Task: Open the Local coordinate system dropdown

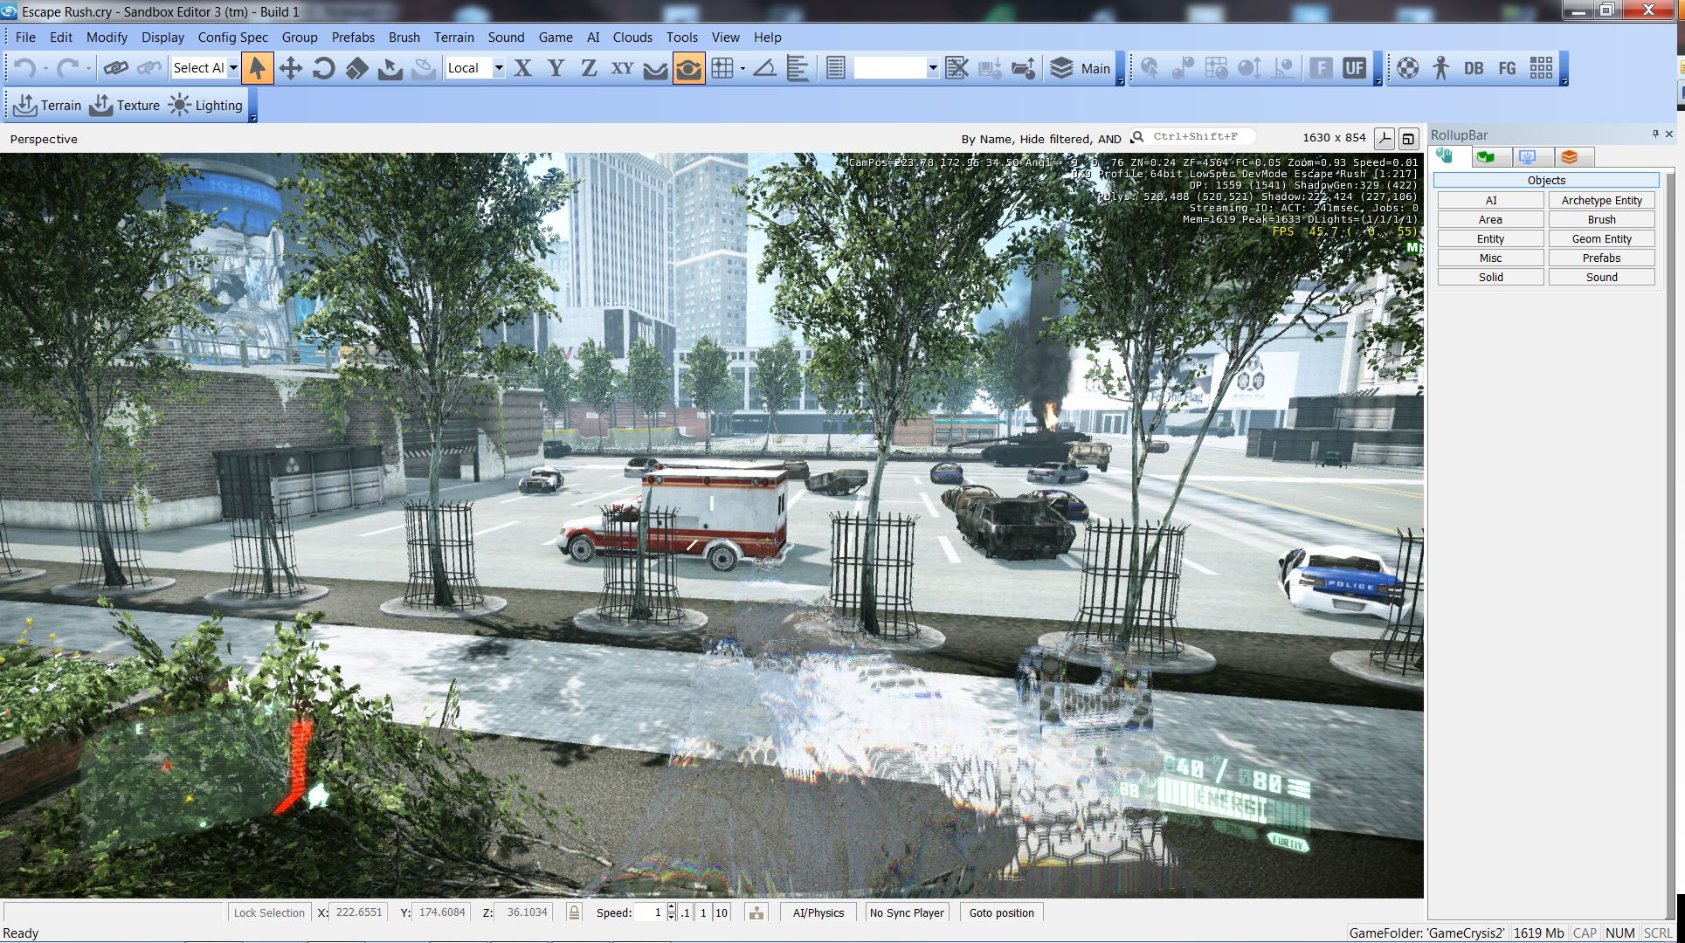Action: (499, 68)
